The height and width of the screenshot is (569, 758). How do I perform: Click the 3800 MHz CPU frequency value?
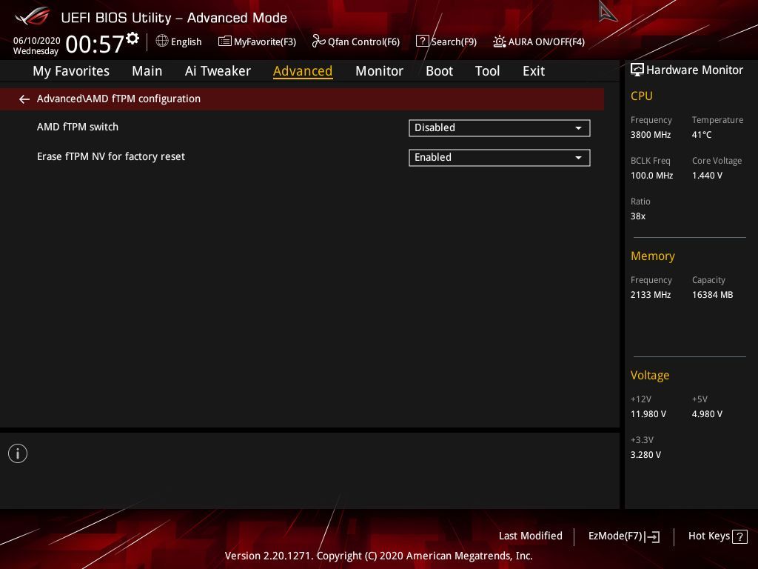point(650,135)
